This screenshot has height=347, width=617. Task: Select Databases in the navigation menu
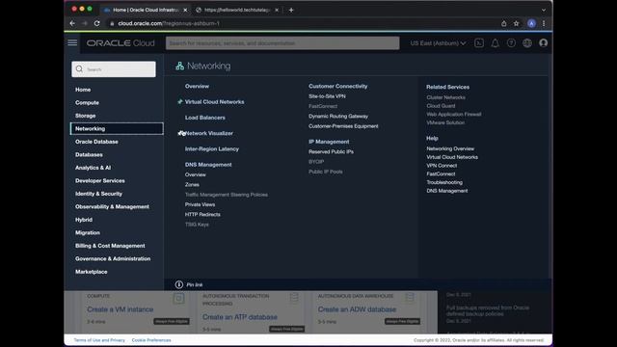pyautogui.click(x=89, y=154)
